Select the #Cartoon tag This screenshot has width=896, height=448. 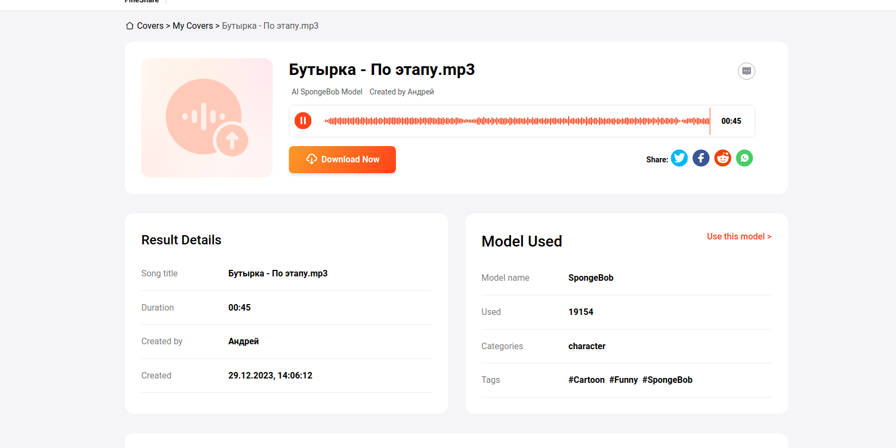(x=586, y=380)
